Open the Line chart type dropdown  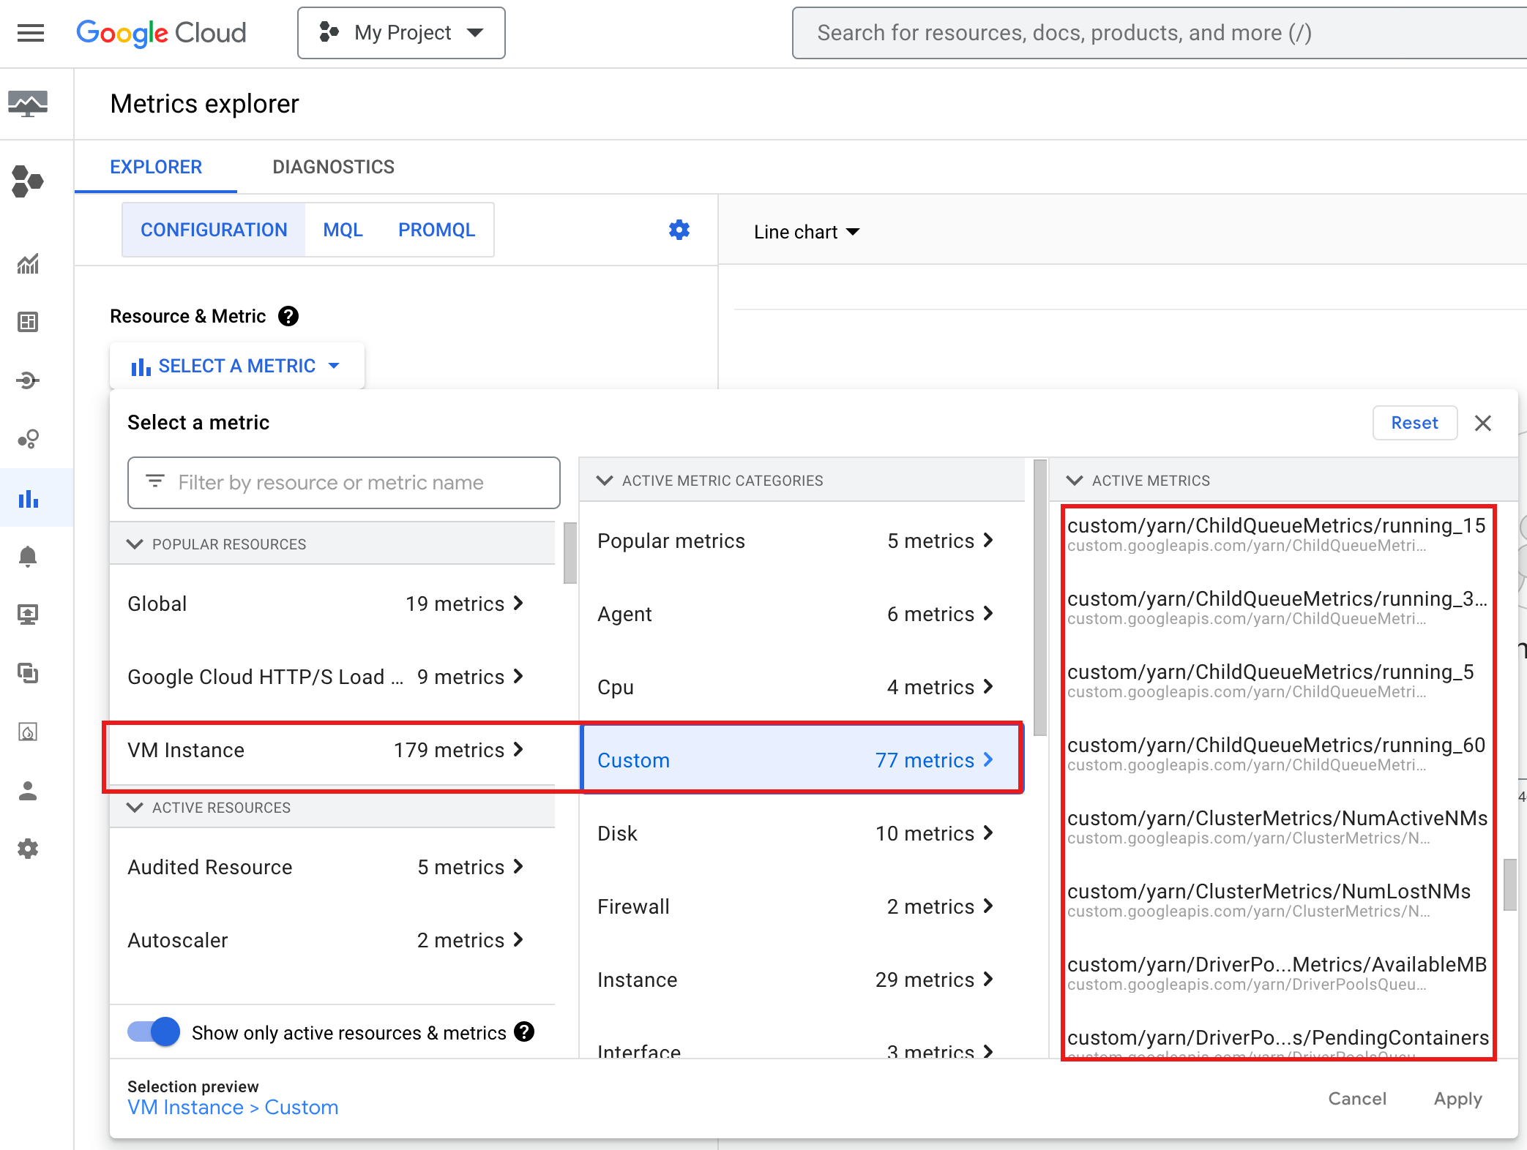[806, 232]
